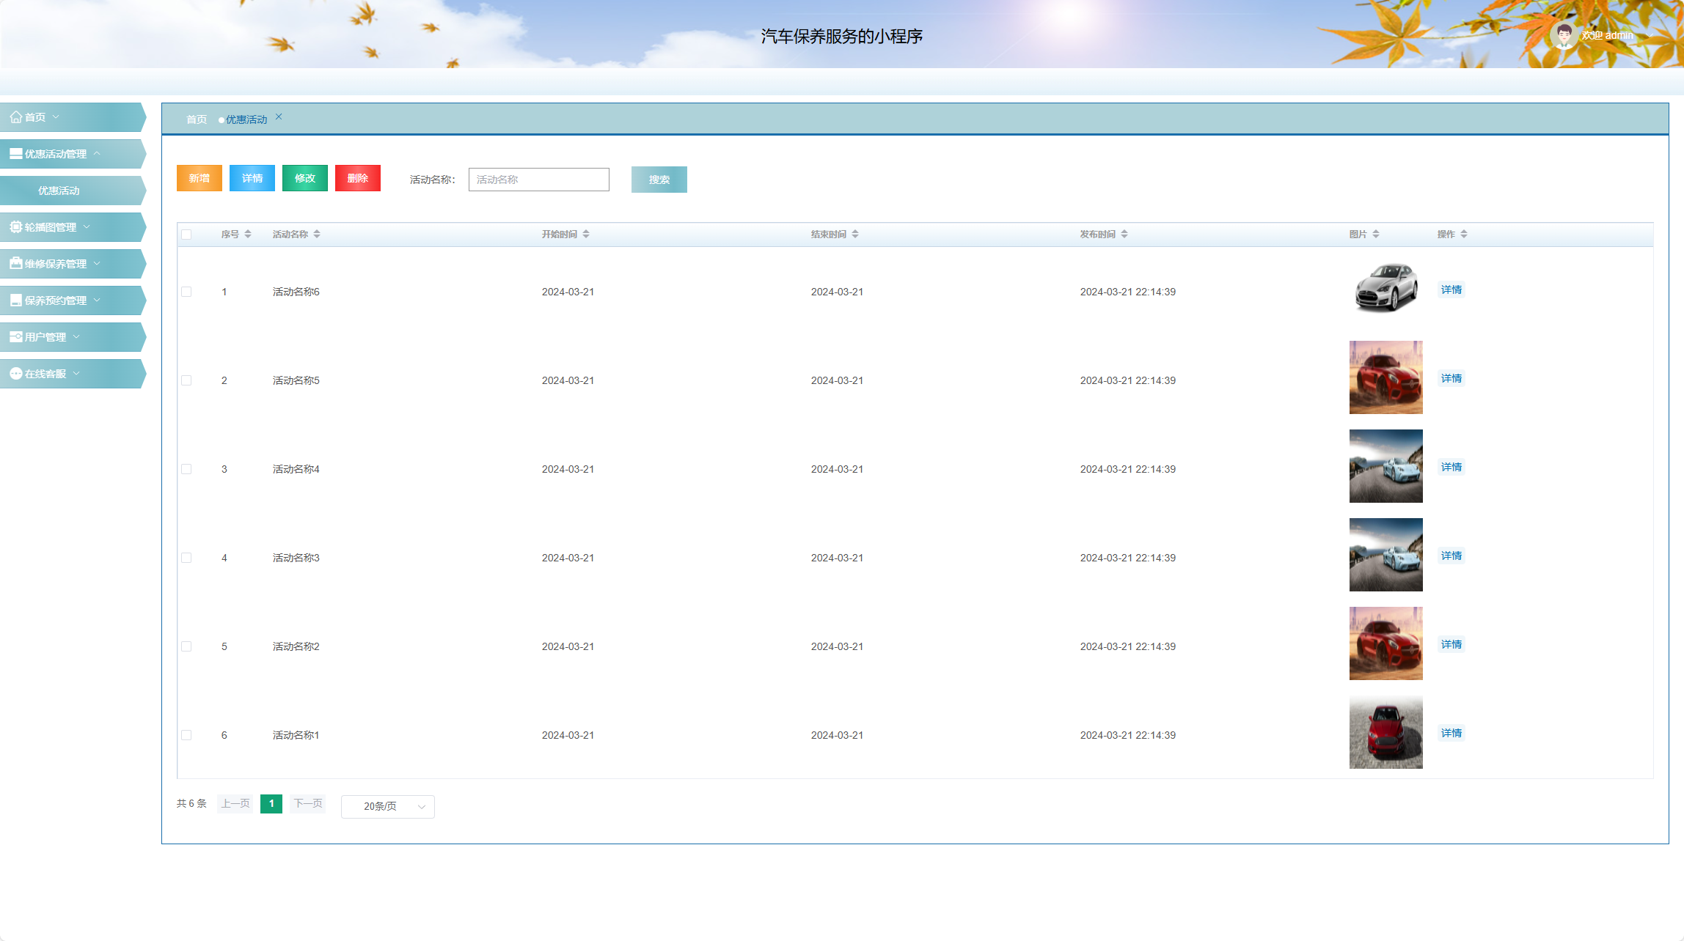Click the 维修保养管理 briefcase icon
Image resolution: width=1684 pixels, height=941 pixels.
click(x=15, y=264)
